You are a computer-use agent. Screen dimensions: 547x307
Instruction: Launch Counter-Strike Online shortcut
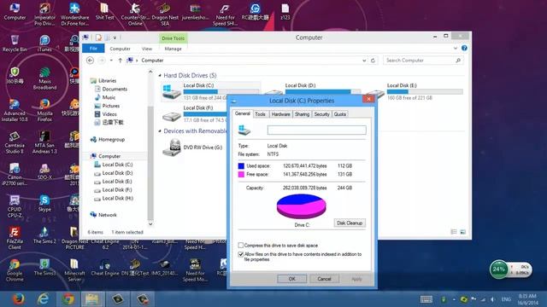(135, 14)
